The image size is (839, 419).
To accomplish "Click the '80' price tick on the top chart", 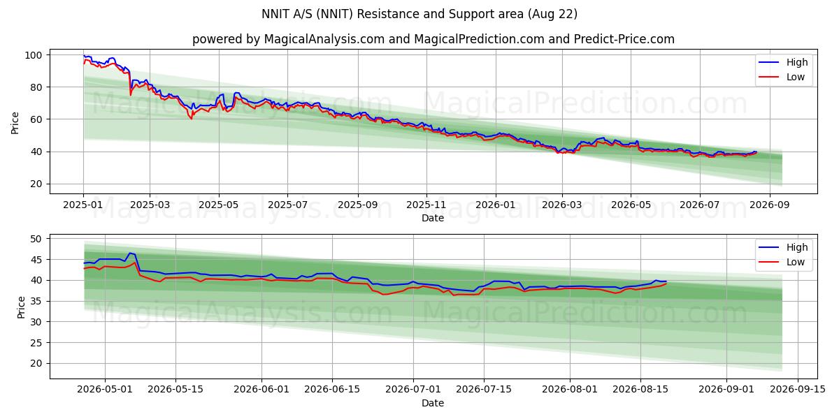I will (38, 87).
